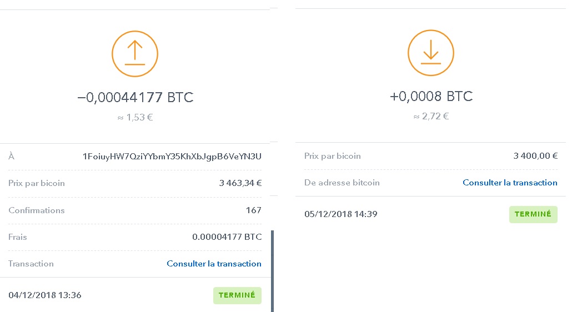Click the confirmations count 167

(x=254, y=210)
